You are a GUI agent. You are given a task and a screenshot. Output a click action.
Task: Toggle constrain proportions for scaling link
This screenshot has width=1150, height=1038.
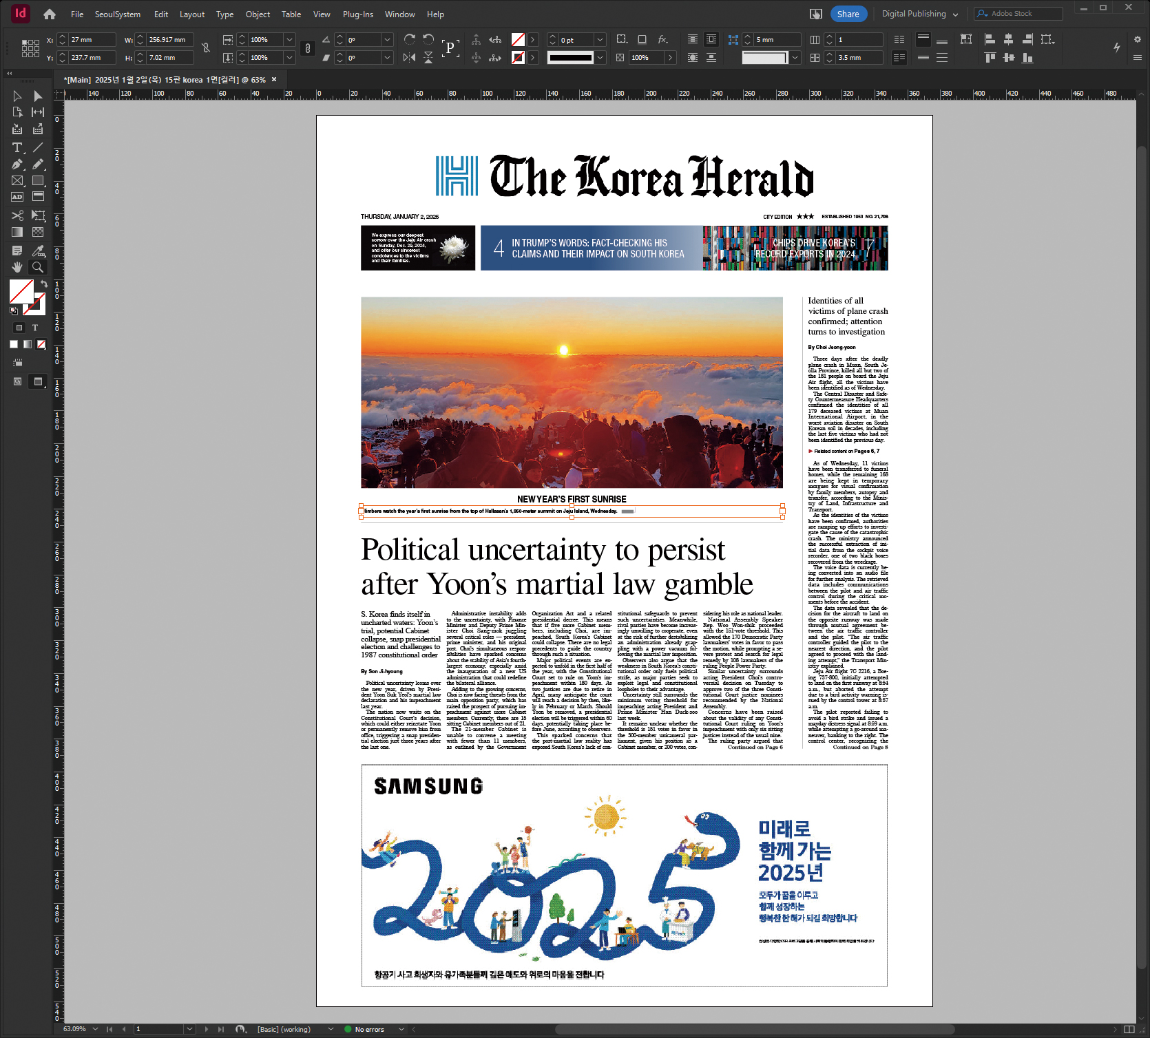point(308,48)
